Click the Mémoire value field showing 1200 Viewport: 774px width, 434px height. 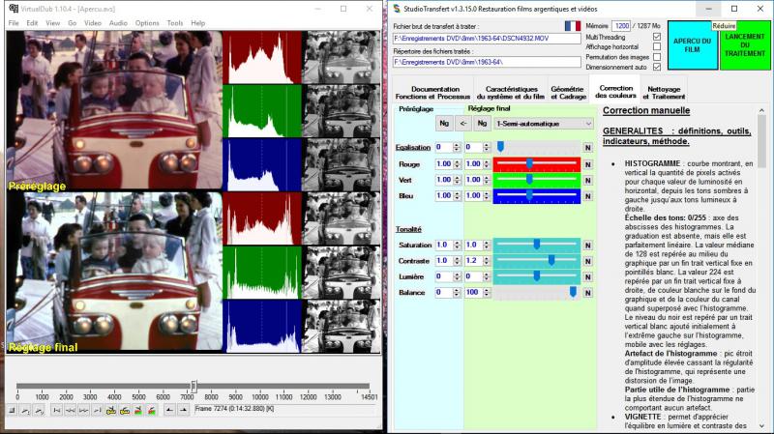[x=621, y=26]
